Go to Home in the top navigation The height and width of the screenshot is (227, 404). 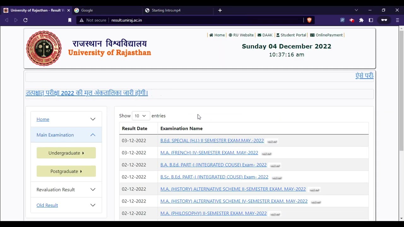point(217,35)
